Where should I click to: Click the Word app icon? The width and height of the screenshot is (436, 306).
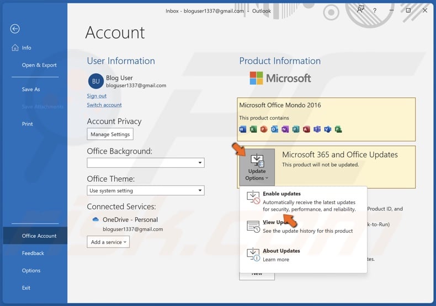243,129
